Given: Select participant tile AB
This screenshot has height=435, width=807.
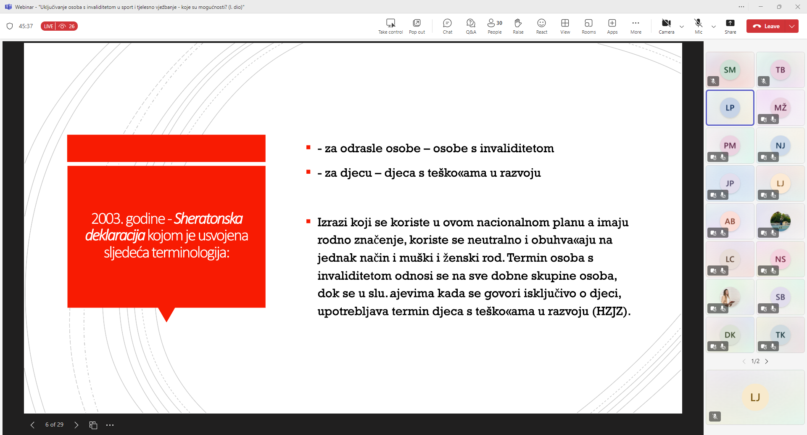Looking at the screenshot, I should 730,221.
